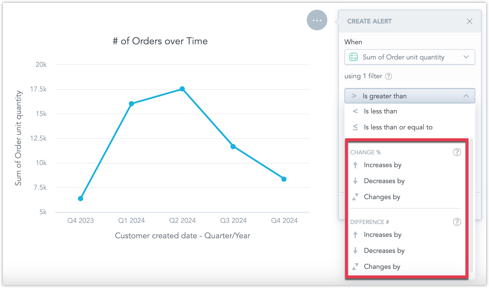Click the 17.5k axis label

click(38, 89)
